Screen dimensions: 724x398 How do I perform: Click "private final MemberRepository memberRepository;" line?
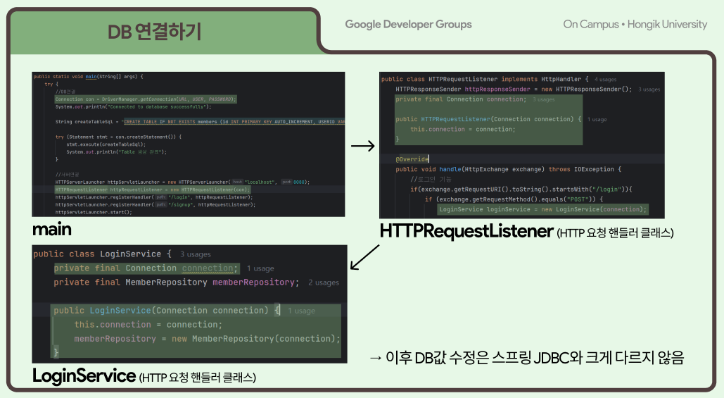177,282
